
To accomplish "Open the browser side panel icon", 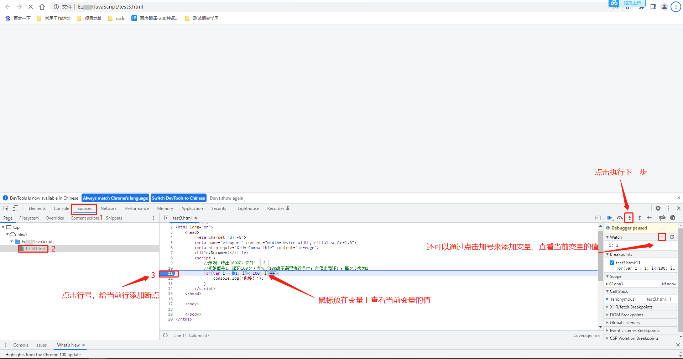I will [x=653, y=7].
